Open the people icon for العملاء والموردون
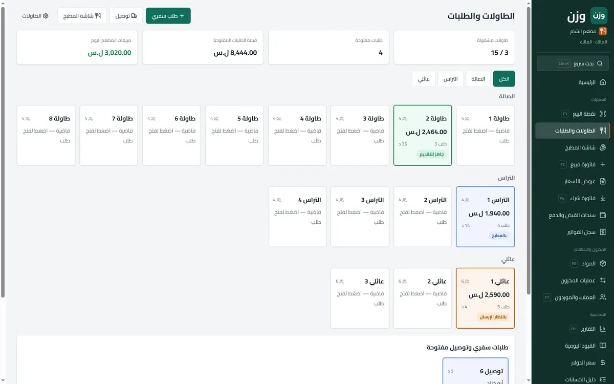614x384 pixels. pos(603,297)
